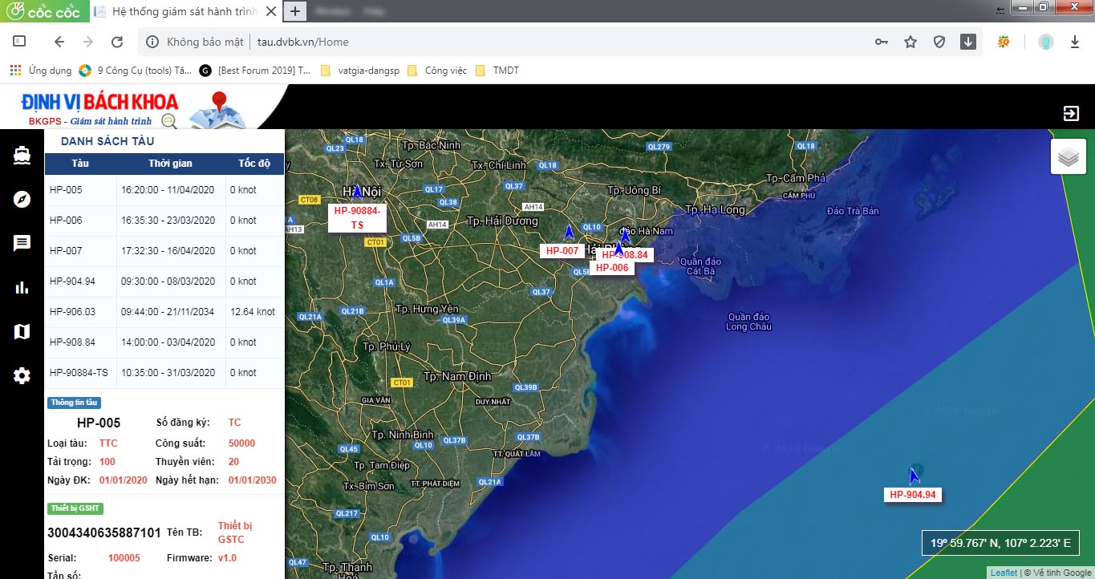Open the bar chart statistics icon
This screenshot has height=579, width=1095.
point(22,288)
